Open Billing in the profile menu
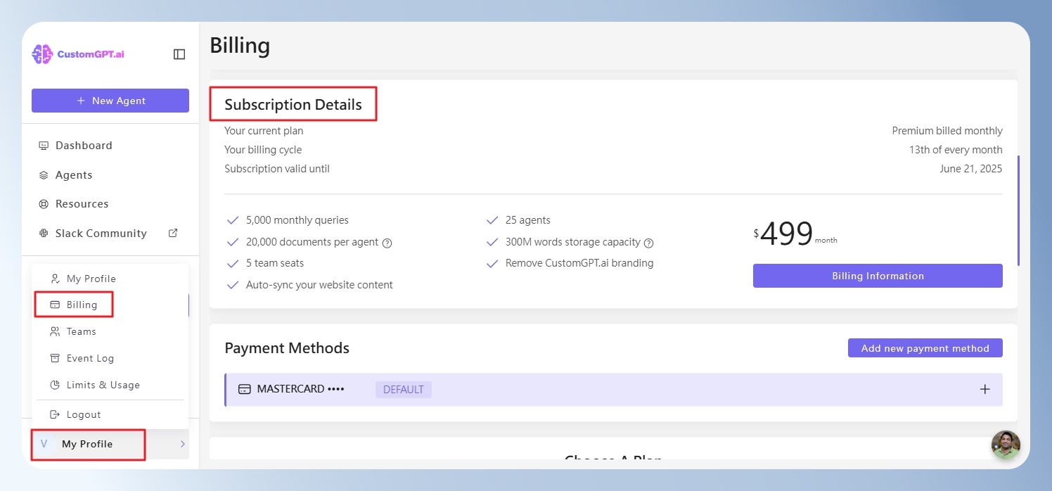Screen dimensions: 1052x491 [x=82, y=305]
